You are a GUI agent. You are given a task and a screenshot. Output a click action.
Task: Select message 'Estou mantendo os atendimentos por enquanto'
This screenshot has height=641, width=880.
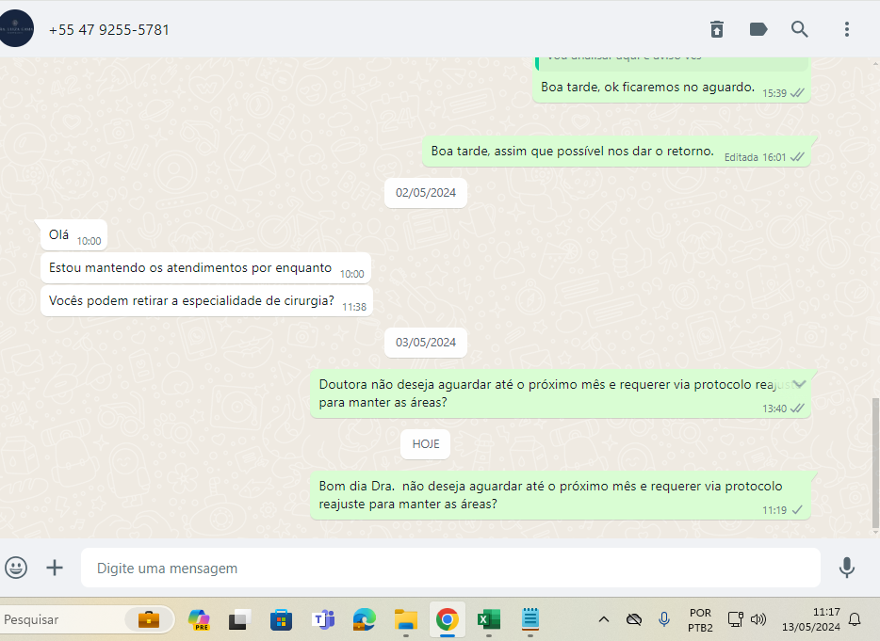click(206, 268)
